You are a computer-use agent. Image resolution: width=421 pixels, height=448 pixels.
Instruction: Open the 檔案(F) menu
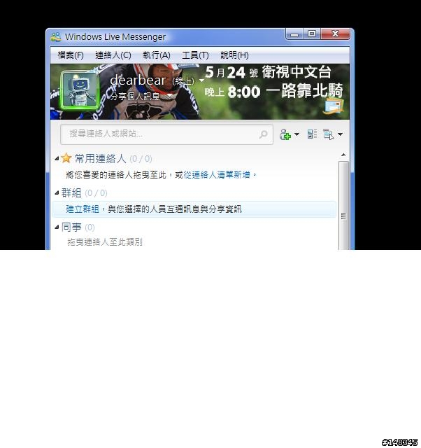click(x=71, y=55)
